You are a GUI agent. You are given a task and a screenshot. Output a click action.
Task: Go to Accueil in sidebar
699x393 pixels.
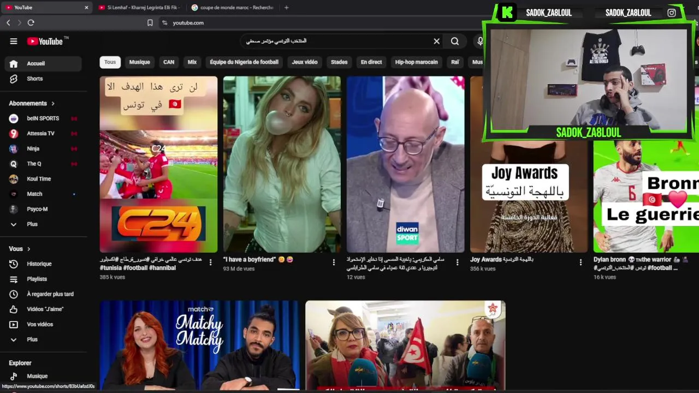[x=44, y=64]
